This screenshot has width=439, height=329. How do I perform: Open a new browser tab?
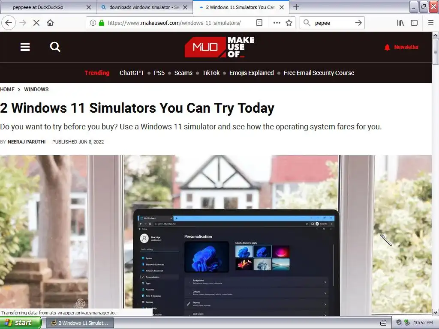click(296, 7)
